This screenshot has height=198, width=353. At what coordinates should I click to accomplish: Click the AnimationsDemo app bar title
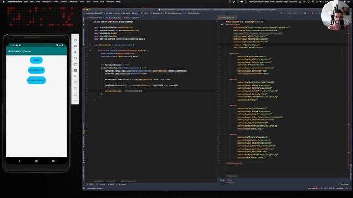20,51
